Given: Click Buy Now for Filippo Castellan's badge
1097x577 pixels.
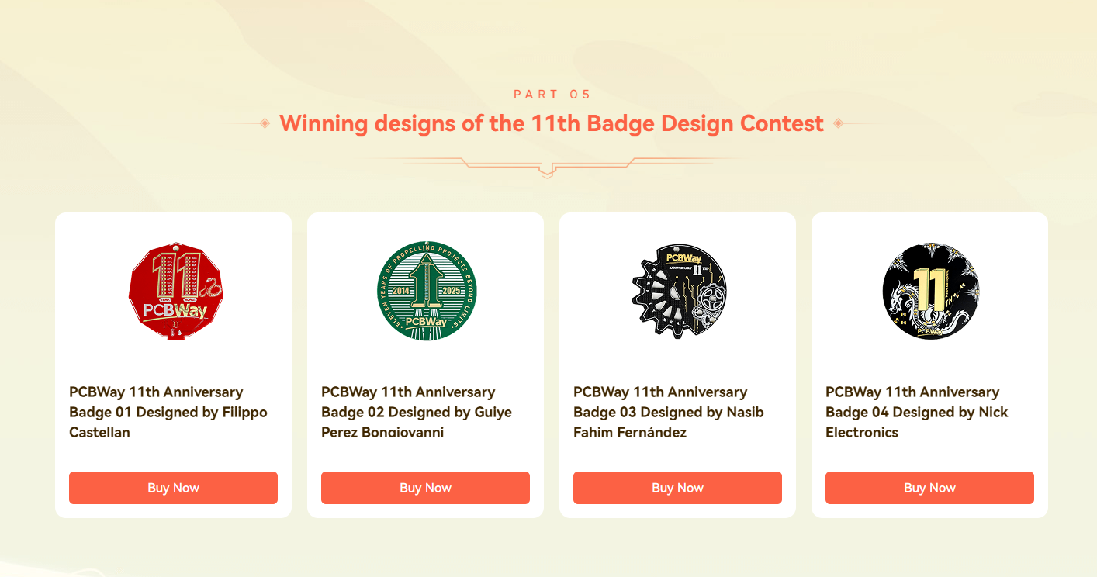Looking at the screenshot, I should [173, 488].
